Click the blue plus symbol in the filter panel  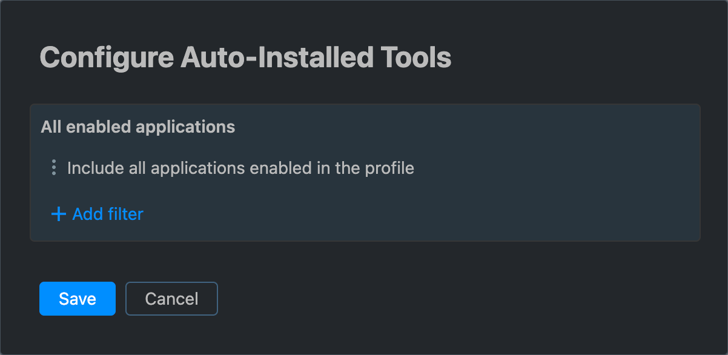[58, 214]
